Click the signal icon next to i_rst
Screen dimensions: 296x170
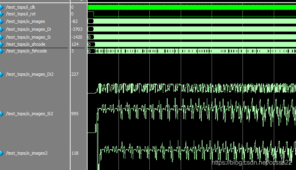[x=2, y=14]
